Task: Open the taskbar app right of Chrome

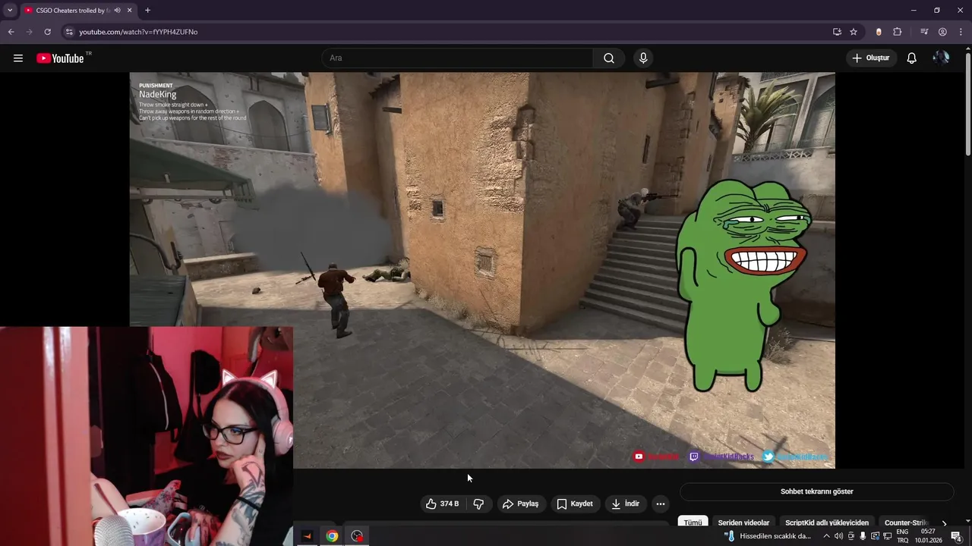Action: [357, 536]
